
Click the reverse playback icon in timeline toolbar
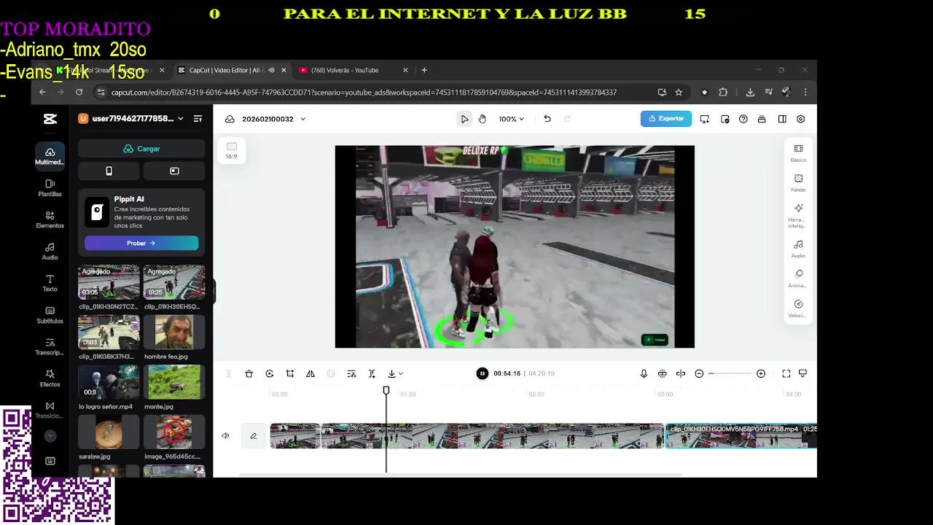point(269,374)
